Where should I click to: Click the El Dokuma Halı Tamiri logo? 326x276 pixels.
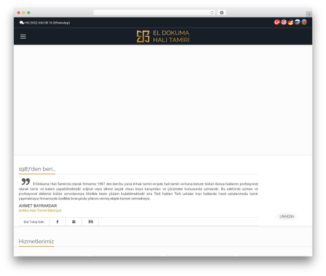163,37
